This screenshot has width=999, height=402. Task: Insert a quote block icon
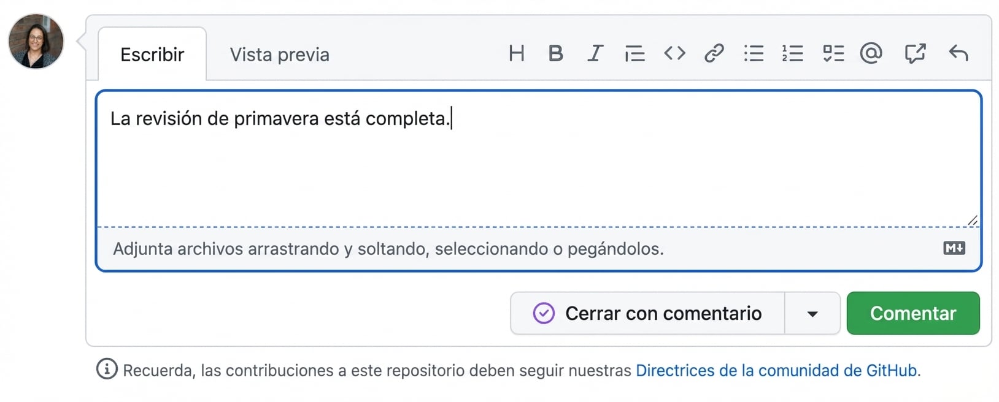[634, 54]
